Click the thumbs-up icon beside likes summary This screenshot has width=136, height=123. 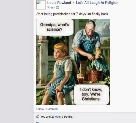(38, 116)
